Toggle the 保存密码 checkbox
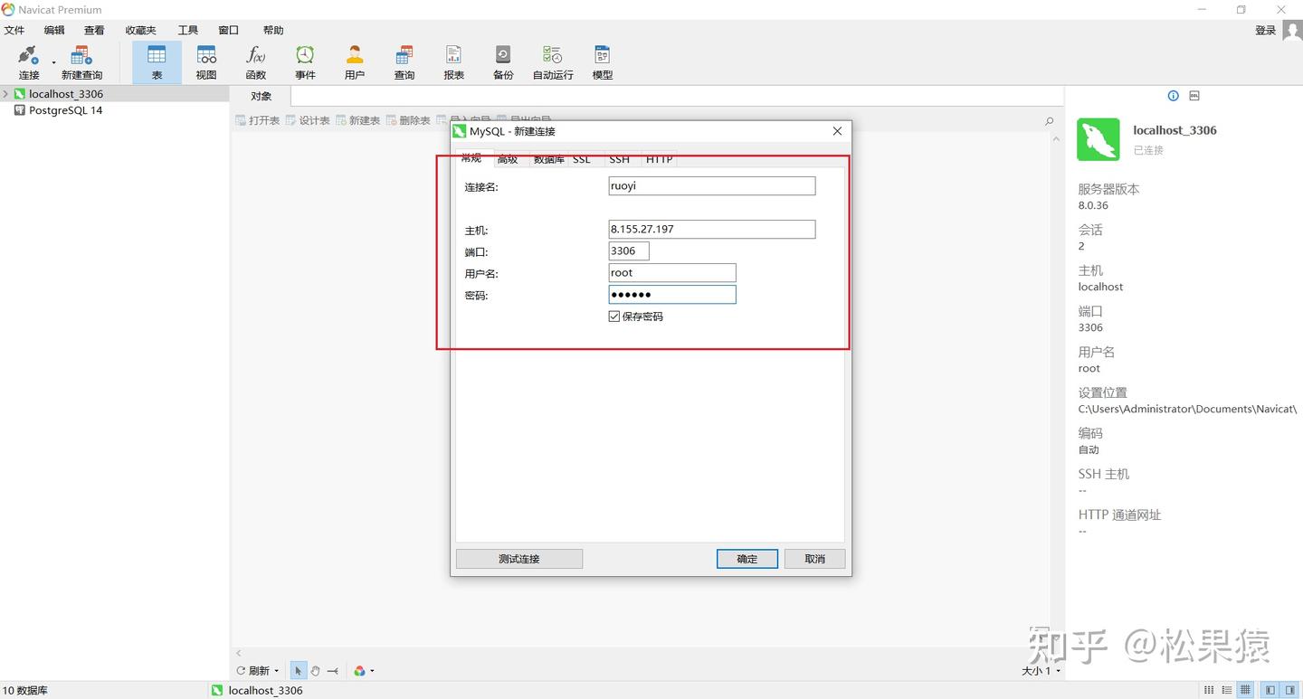This screenshot has height=699, width=1303. pyautogui.click(x=614, y=316)
